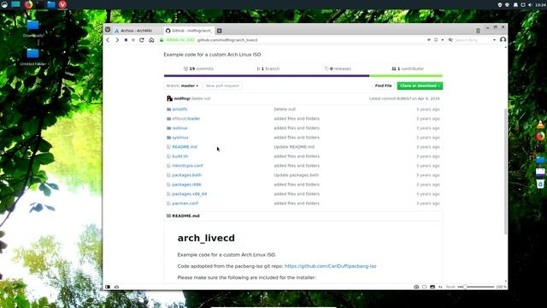547x308 pixels.
Task: Open the Untitled Folder on desktop
Action: point(32,57)
